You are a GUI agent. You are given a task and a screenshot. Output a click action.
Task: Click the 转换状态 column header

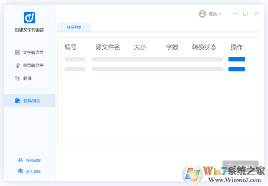[x=204, y=47]
